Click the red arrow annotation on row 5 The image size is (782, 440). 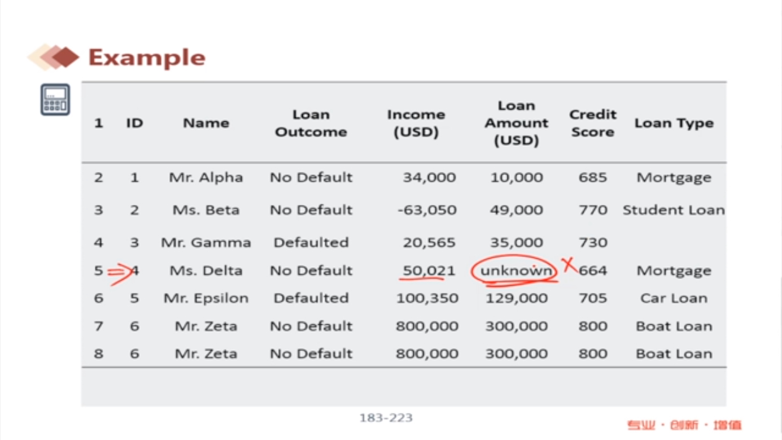point(120,272)
